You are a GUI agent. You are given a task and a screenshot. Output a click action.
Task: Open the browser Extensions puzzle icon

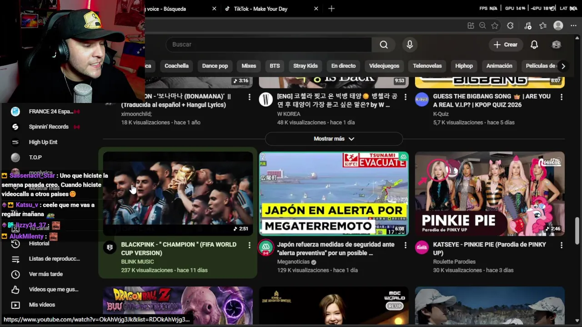510,26
